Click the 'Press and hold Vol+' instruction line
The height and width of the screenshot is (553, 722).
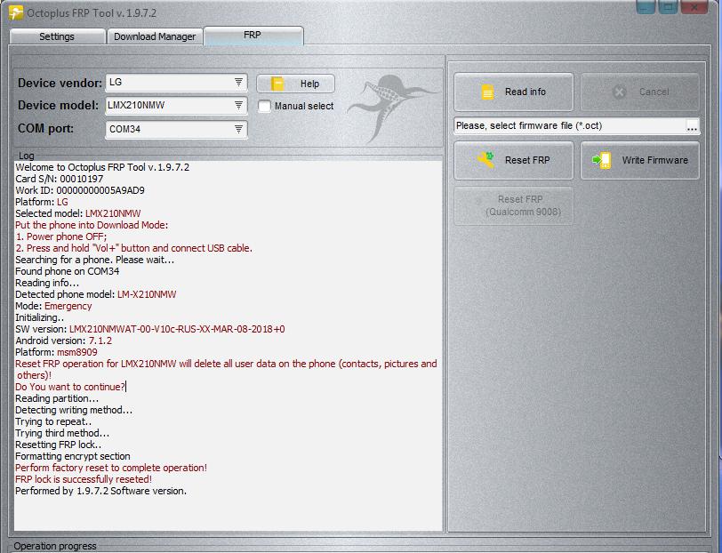133,248
